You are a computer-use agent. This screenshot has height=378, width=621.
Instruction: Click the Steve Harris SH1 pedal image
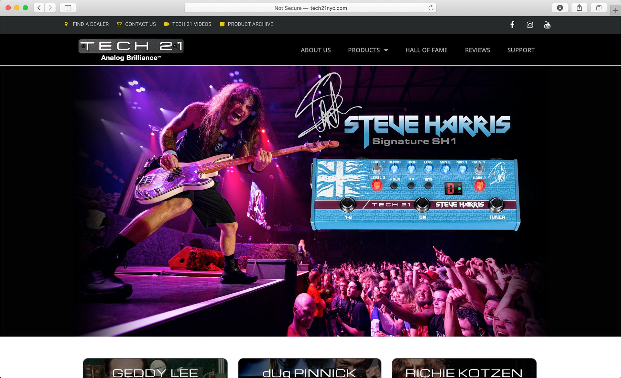pos(416,194)
